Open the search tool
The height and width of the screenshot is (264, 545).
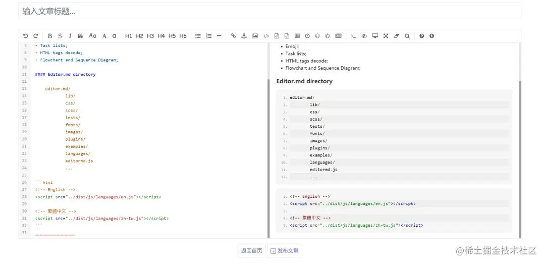coord(407,36)
